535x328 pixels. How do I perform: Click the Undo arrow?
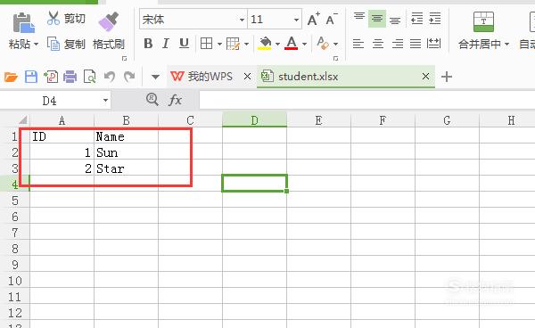coord(109,77)
